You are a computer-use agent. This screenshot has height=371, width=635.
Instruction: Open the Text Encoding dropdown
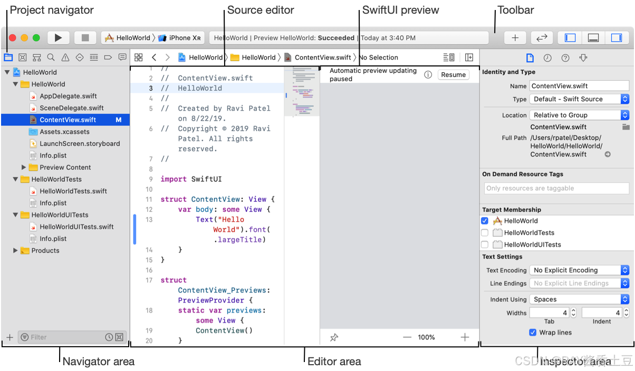coord(579,270)
